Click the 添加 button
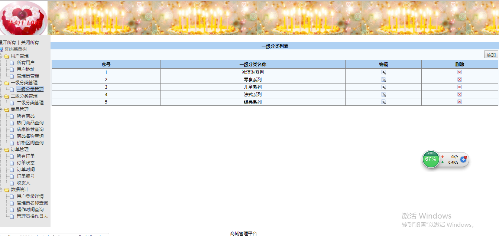This screenshot has height=236, width=499. (491, 55)
